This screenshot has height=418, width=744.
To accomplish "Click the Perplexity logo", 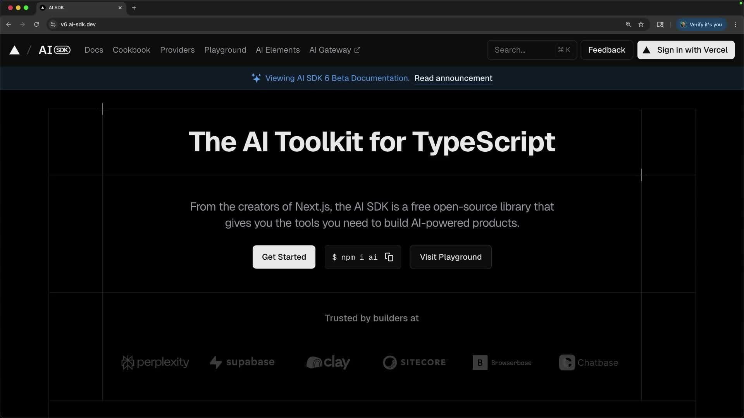I will (x=155, y=362).
